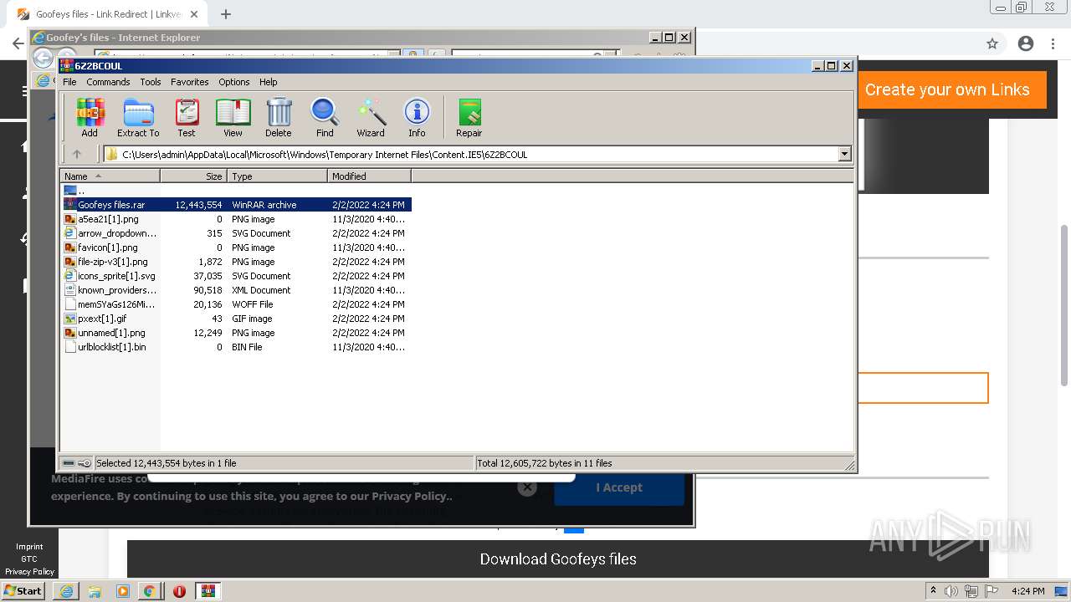Go back in Chrome browser
This screenshot has width=1071, height=602.
point(18,43)
